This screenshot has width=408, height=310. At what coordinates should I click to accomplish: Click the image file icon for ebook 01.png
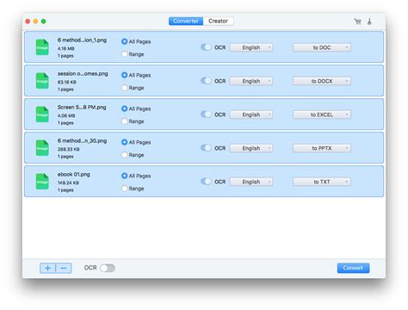(x=42, y=182)
